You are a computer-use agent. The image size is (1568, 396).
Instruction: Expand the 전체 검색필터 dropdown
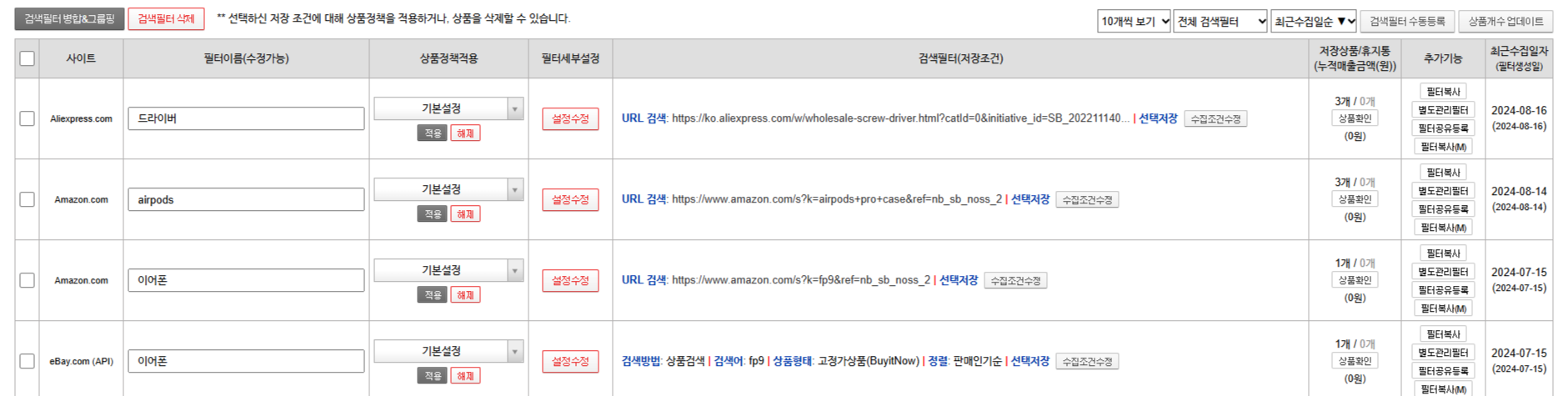pyautogui.click(x=1220, y=21)
